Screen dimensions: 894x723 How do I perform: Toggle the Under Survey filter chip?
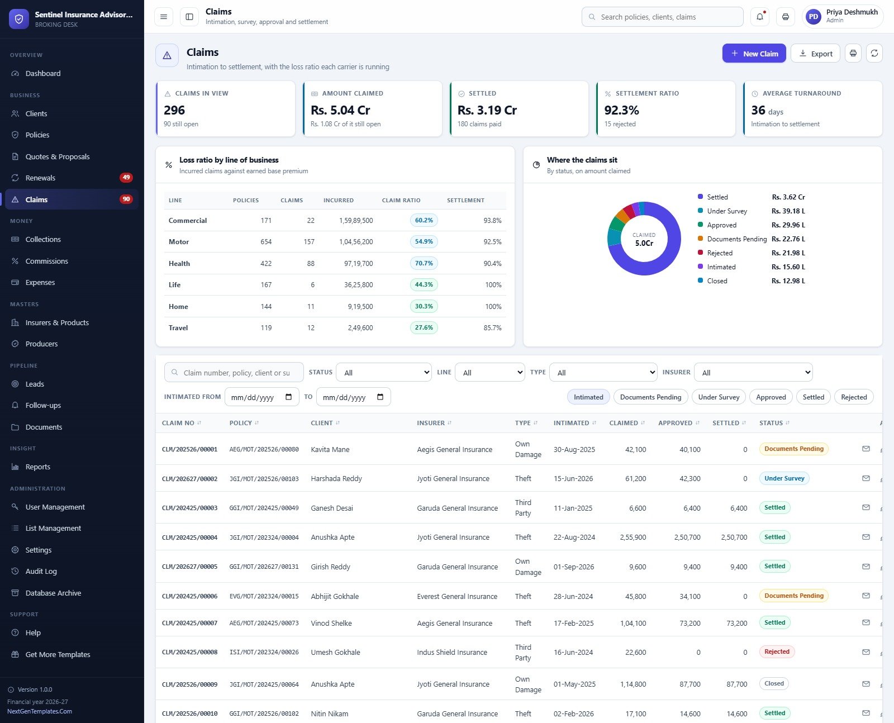[x=719, y=397]
